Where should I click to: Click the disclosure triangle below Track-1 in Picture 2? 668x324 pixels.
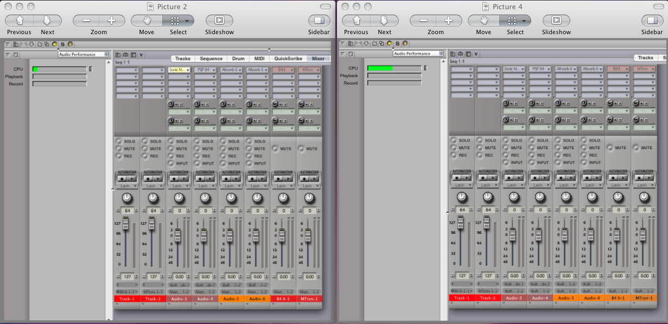(117, 304)
